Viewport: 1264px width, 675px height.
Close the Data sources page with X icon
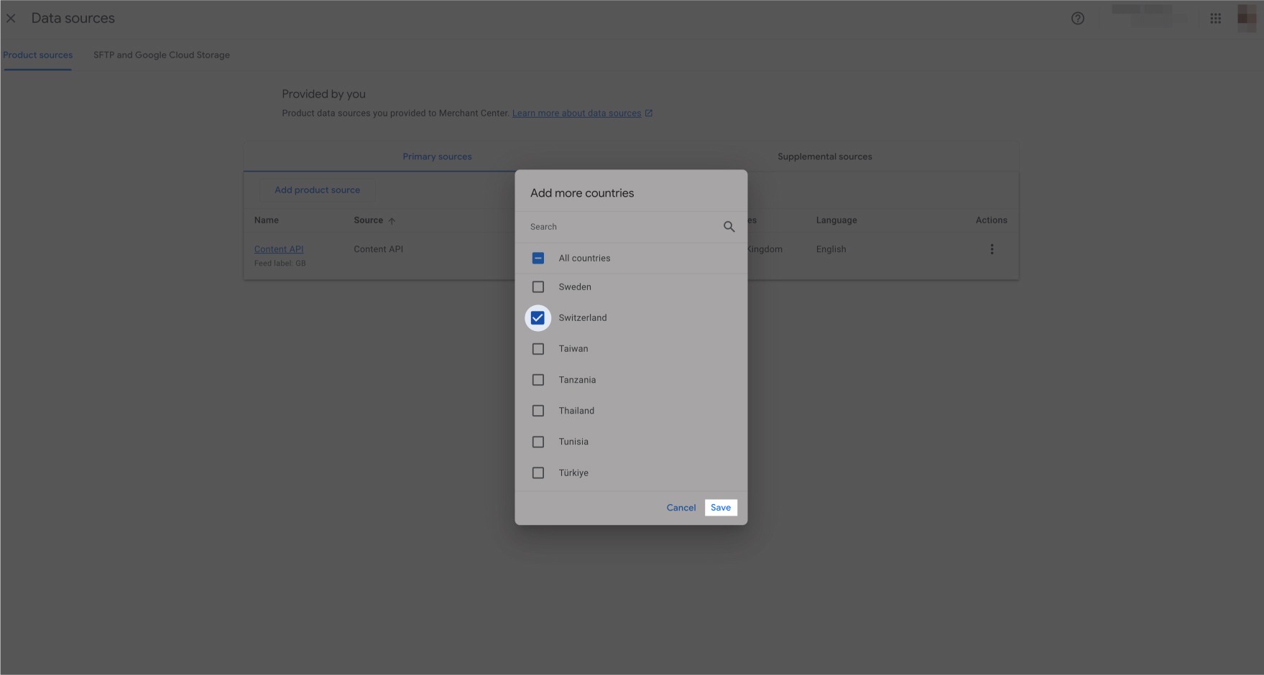(11, 19)
